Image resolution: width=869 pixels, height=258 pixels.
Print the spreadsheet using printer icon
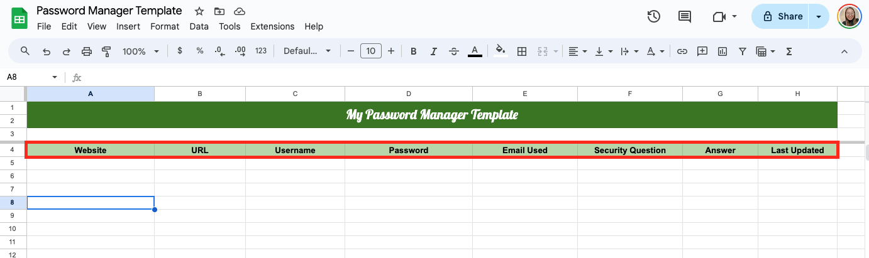coord(87,51)
